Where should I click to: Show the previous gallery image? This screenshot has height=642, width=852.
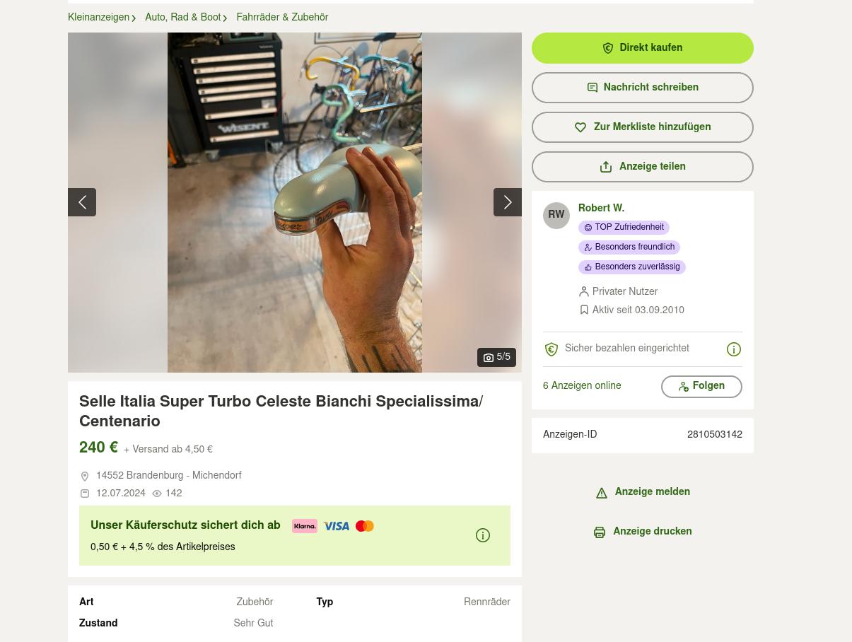click(82, 202)
